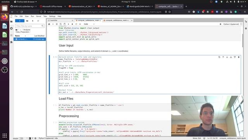Open Firefox from the Ubuntu dock

tap(5, 17)
